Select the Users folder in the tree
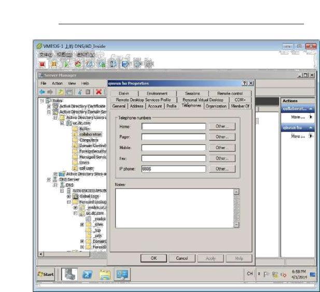The image size is (320, 292). (85, 163)
